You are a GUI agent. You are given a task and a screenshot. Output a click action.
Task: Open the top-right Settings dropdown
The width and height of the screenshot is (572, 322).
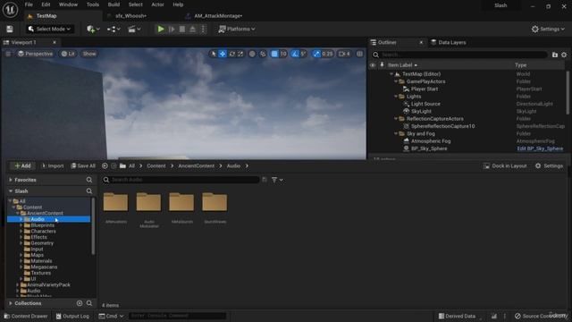click(x=548, y=30)
